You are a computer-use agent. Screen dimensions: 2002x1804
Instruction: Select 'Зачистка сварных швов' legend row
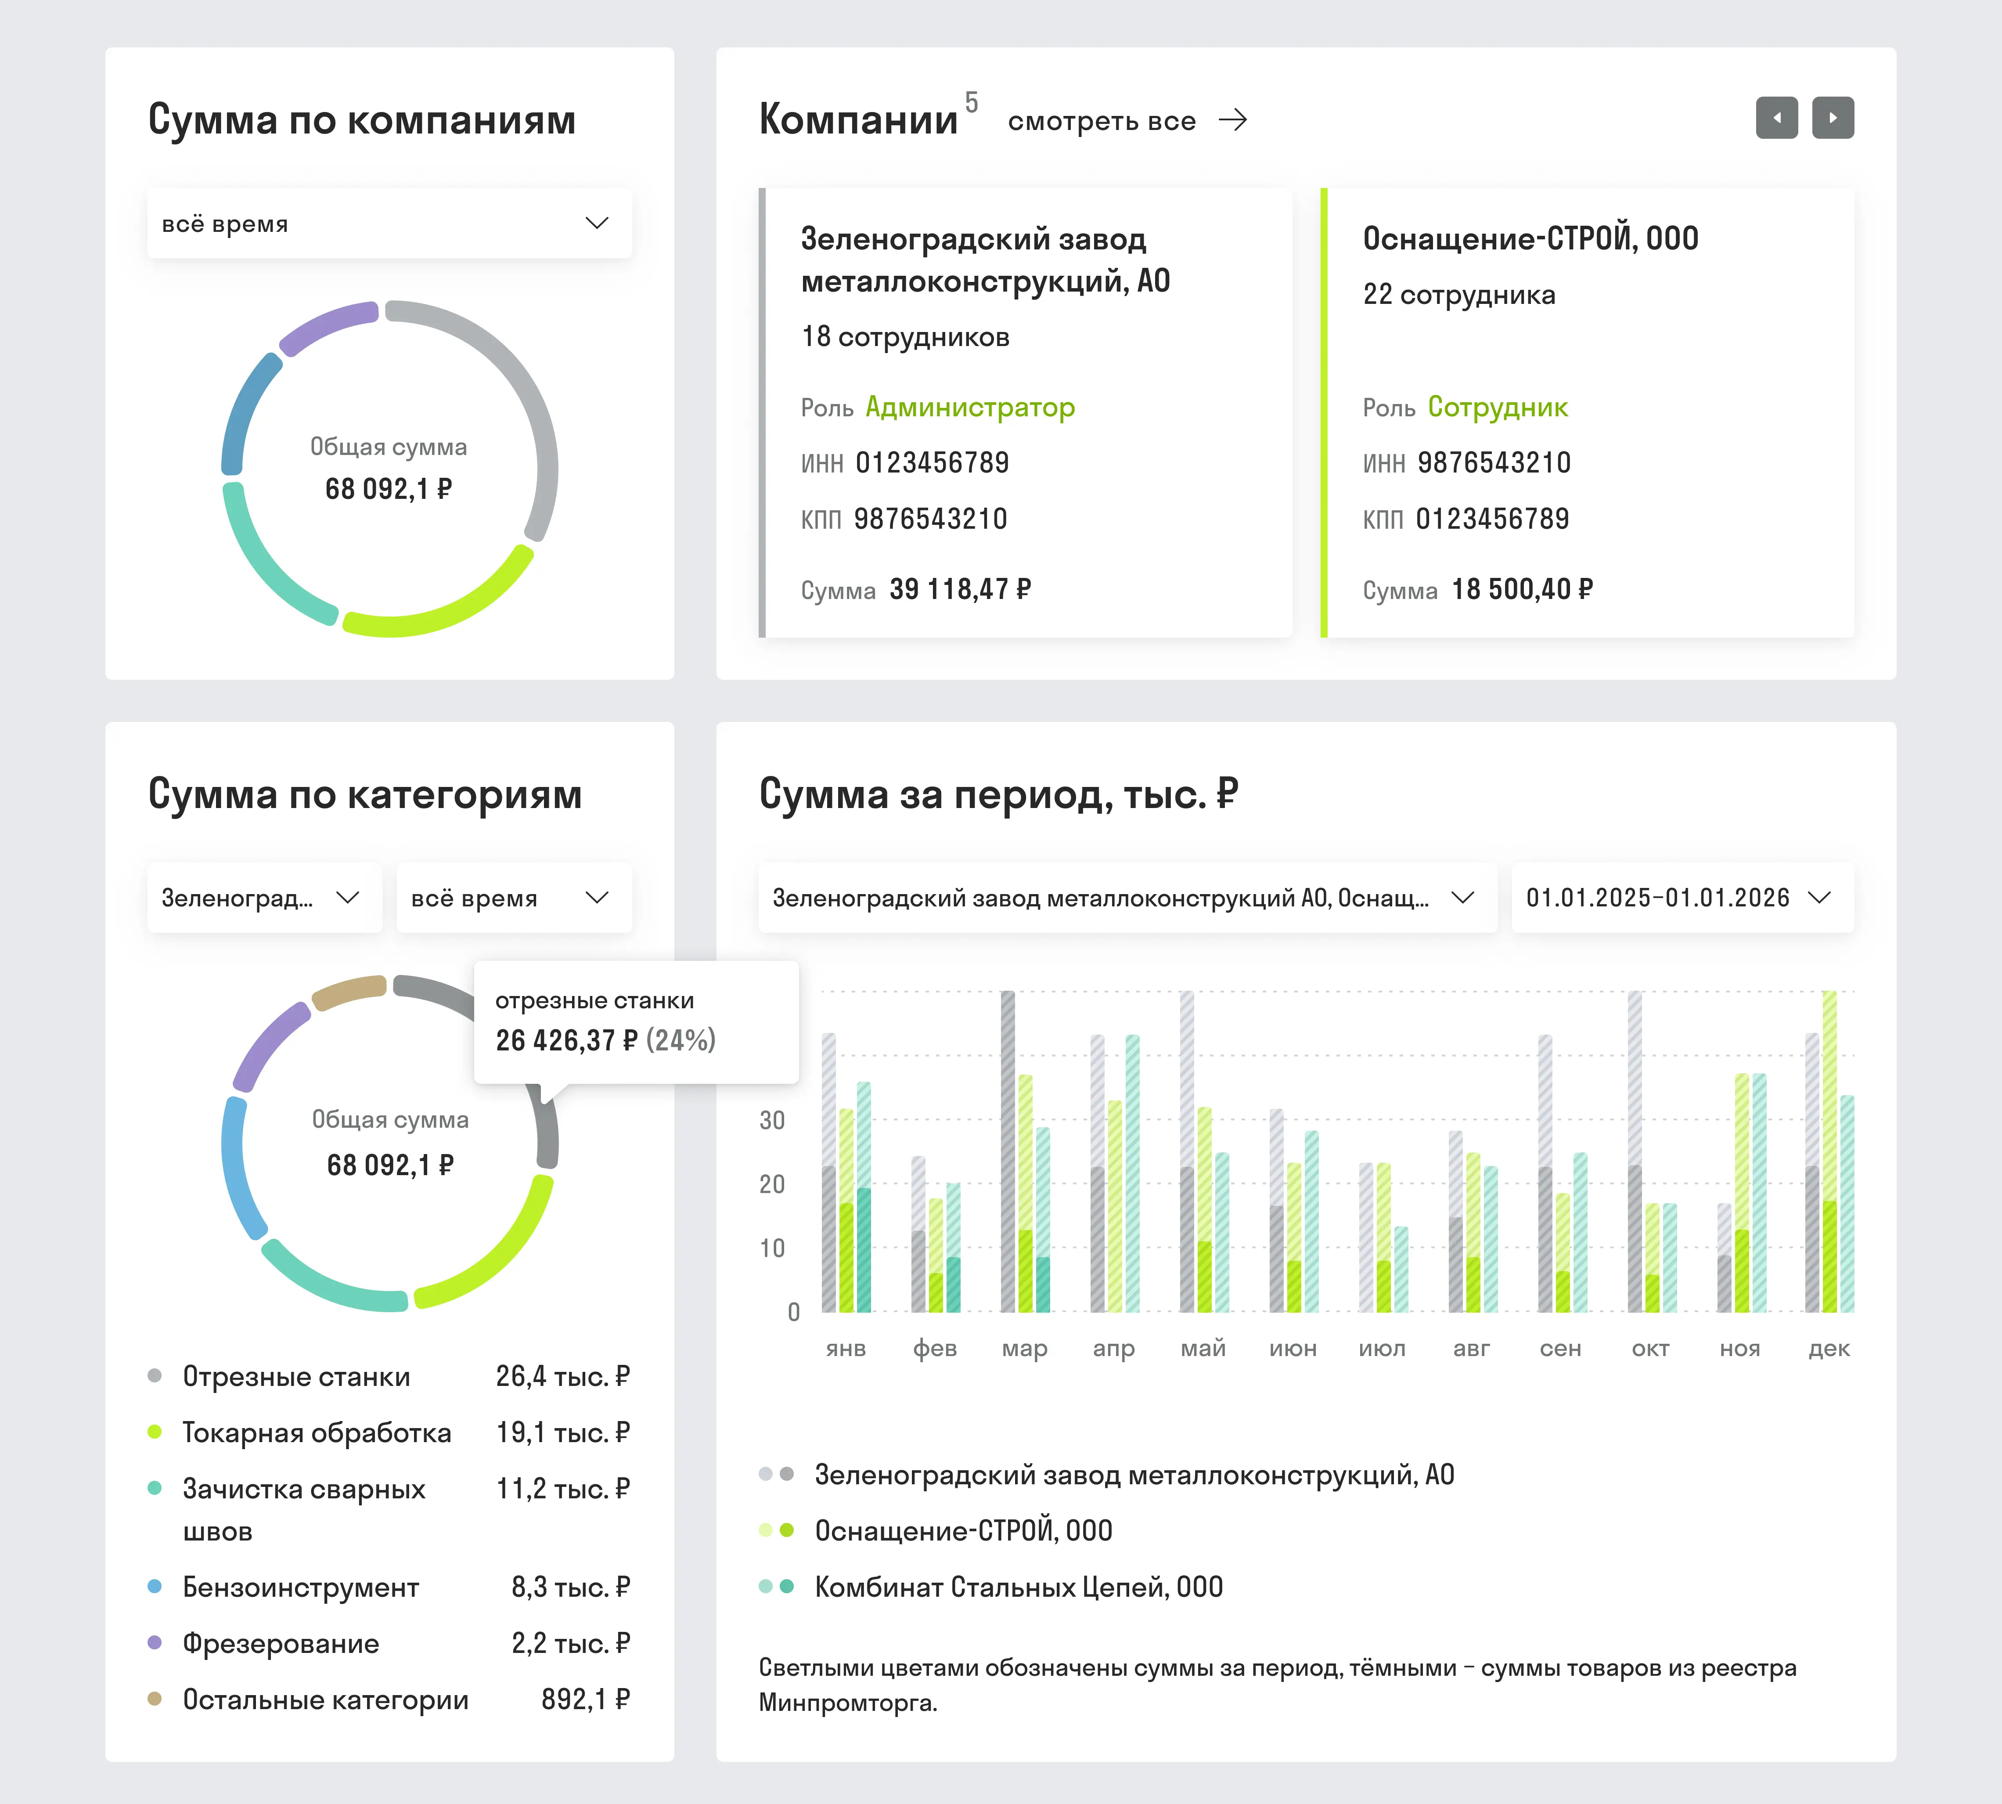pyautogui.click(x=389, y=1510)
